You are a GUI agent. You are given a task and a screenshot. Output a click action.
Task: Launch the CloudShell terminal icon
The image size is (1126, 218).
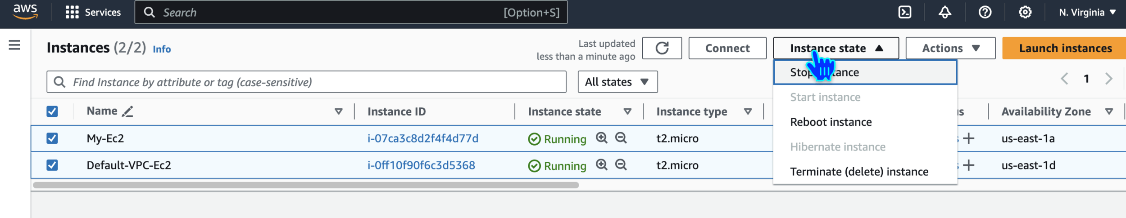pos(904,12)
